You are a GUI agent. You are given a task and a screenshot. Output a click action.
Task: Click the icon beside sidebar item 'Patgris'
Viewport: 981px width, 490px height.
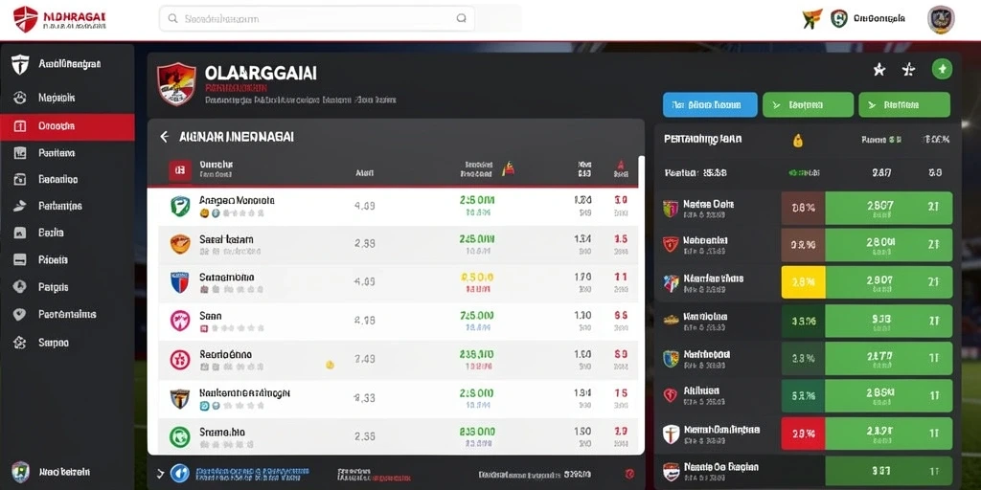click(20, 287)
